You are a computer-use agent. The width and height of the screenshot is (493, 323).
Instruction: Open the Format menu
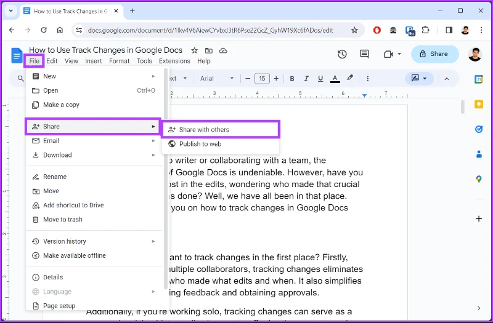pos(119,61)
